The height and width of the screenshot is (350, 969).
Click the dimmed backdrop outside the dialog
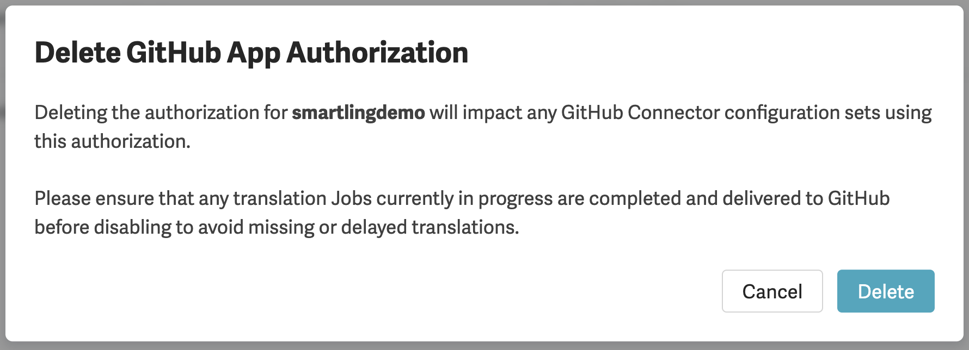pyautogui.click(x=484, y=346)
